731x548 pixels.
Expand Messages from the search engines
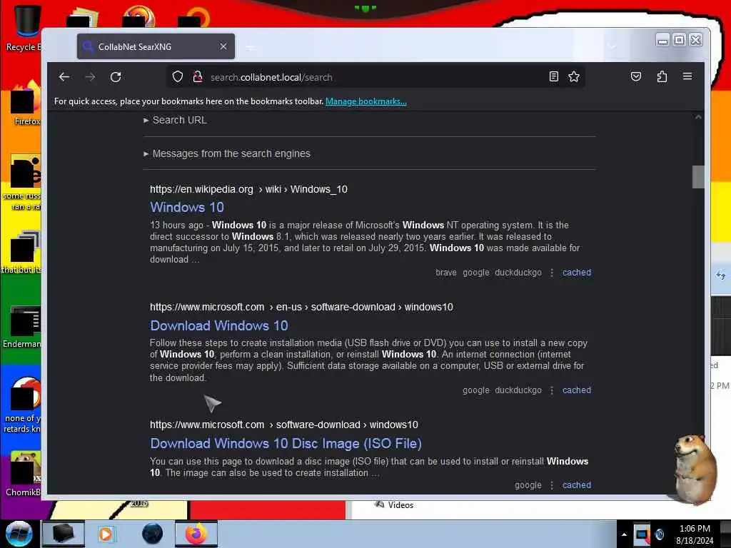(226, 154)
